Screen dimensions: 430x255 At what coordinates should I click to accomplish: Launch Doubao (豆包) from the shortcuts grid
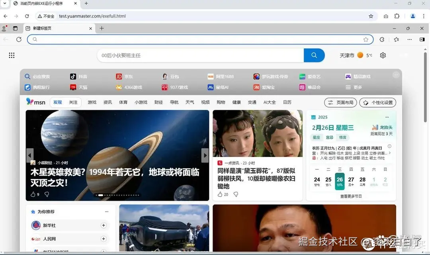(x=164, y=76)
